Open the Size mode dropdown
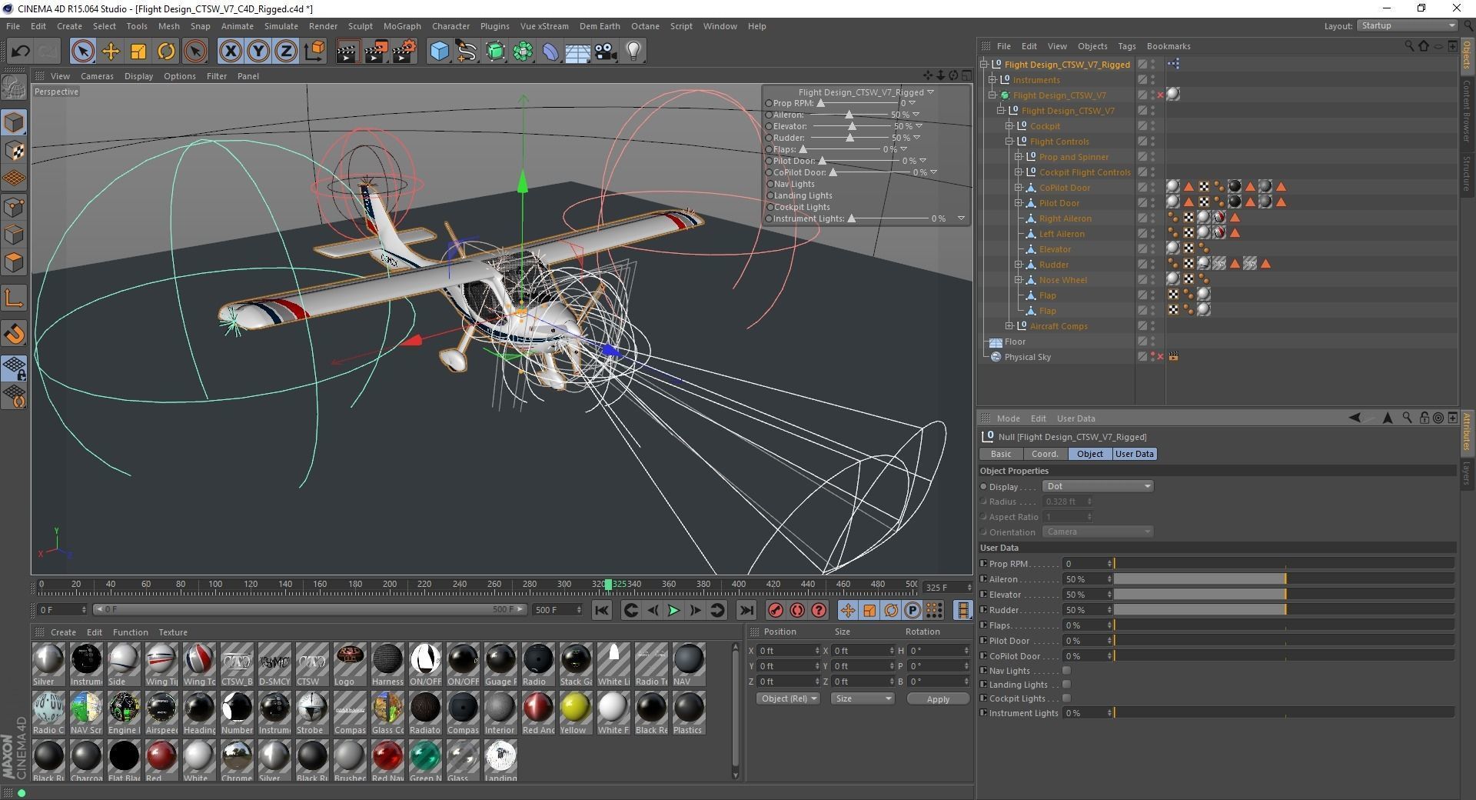This screenshot has height=800, width=1476. 862,698
